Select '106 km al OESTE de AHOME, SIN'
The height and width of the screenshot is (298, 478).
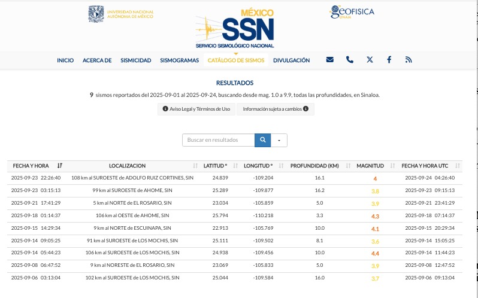coord(132,215)
